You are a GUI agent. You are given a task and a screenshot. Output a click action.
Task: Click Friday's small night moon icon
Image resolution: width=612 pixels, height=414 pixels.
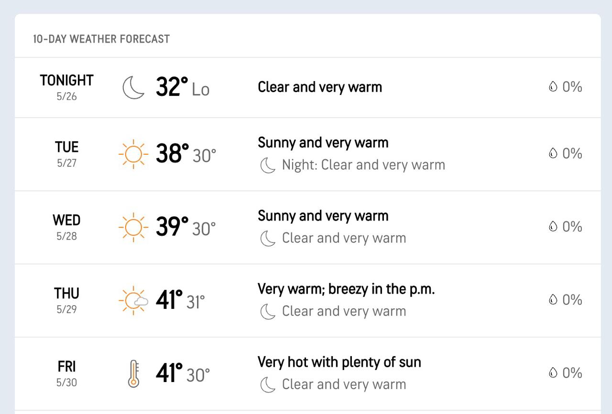point(268,384)
